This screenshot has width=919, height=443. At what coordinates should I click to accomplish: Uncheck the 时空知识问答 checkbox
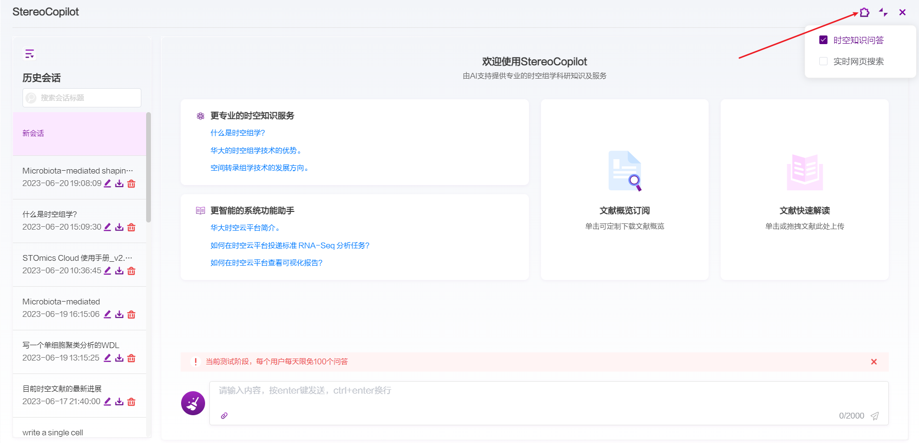click(823, 40)
